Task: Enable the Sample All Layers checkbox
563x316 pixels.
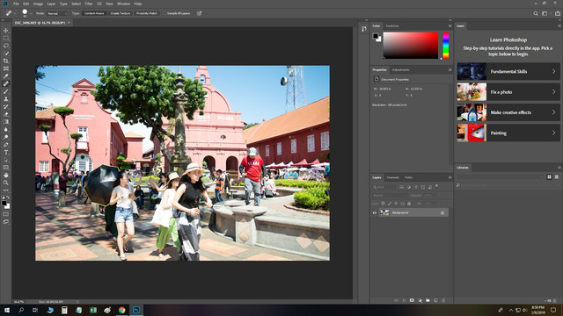Action: [x=165, y=13]
